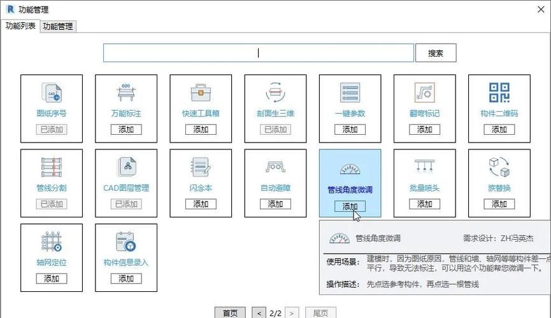Select the 自动避障 obstacle avoidance icon
Screen dimensions: 551x318
click(x=275, y=167)
